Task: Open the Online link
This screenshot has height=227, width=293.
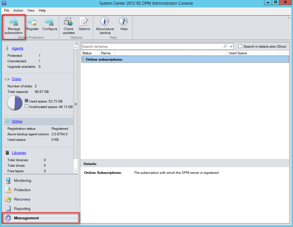Action: (17, 121)
